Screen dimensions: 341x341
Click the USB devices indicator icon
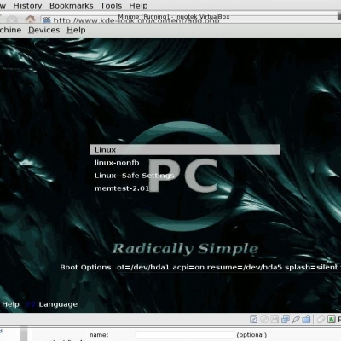296,320
